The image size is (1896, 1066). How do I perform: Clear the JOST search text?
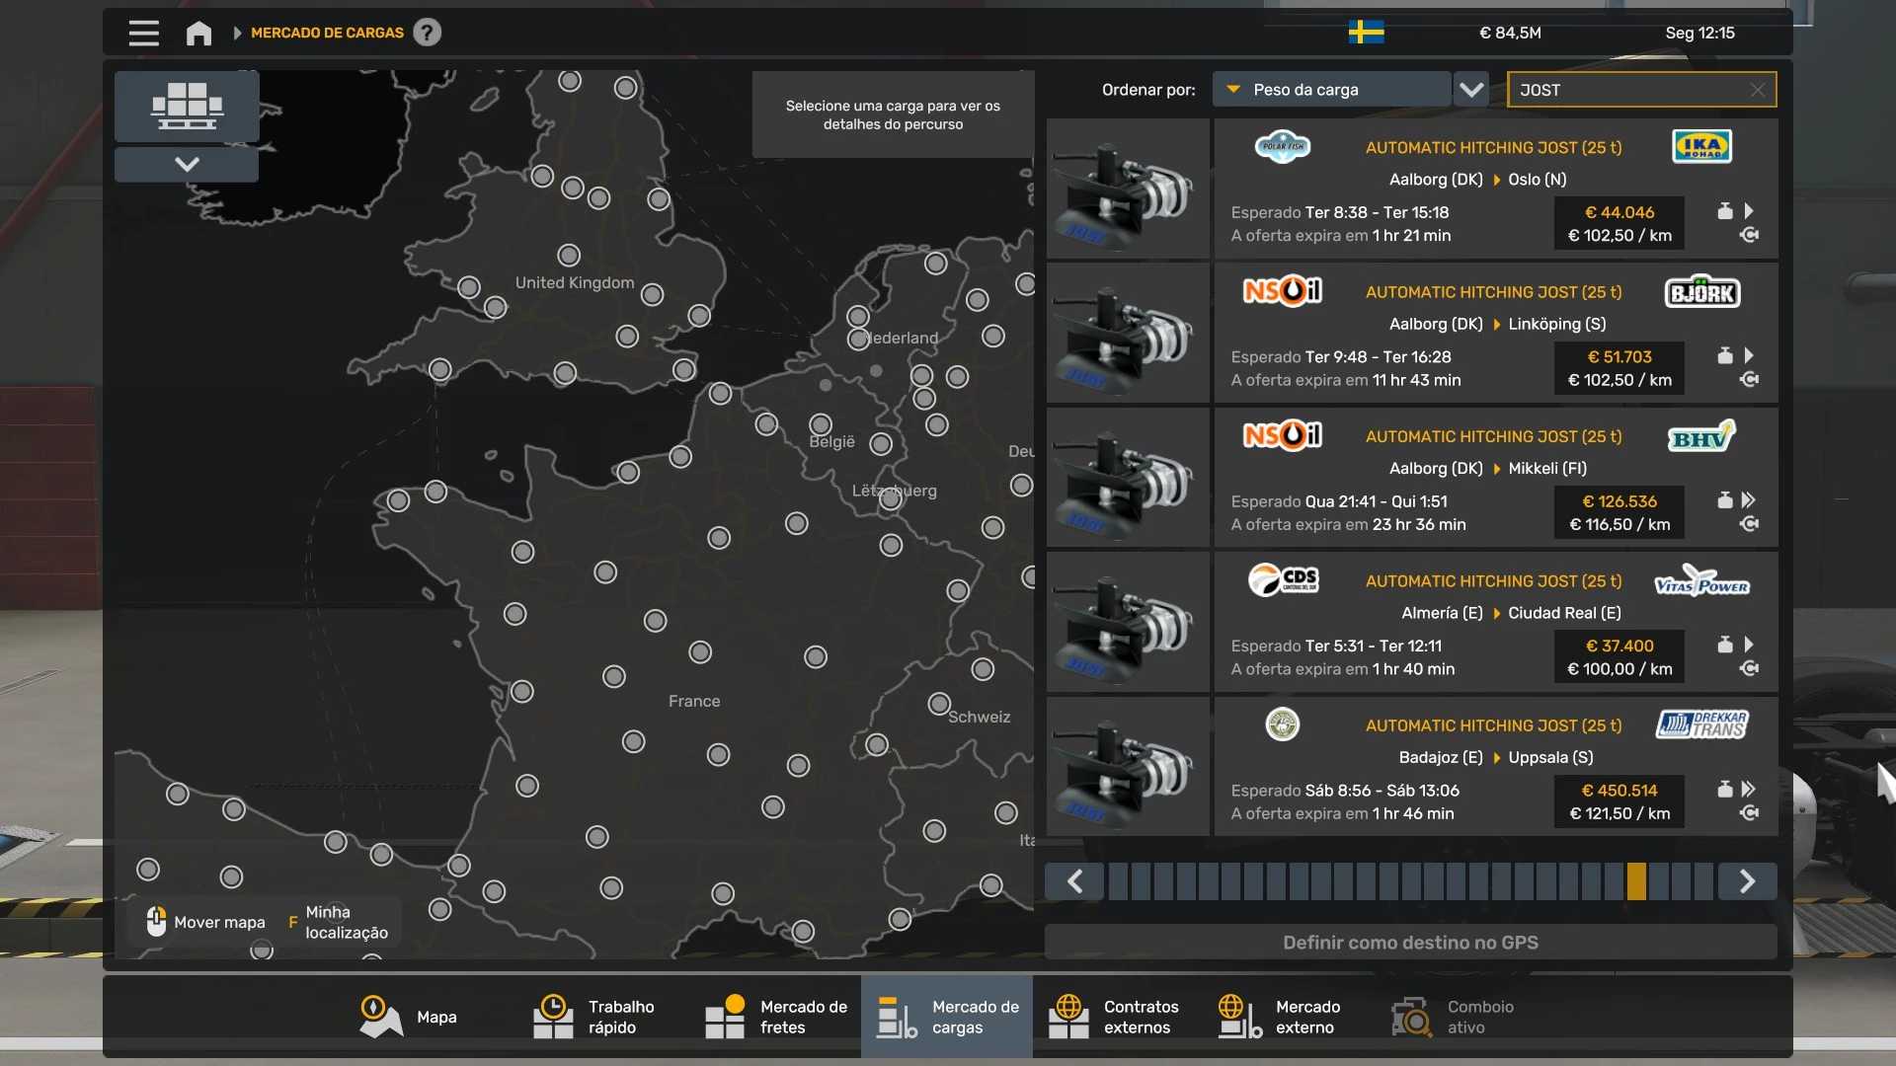pyautogui.click(x=1758, y=90)
